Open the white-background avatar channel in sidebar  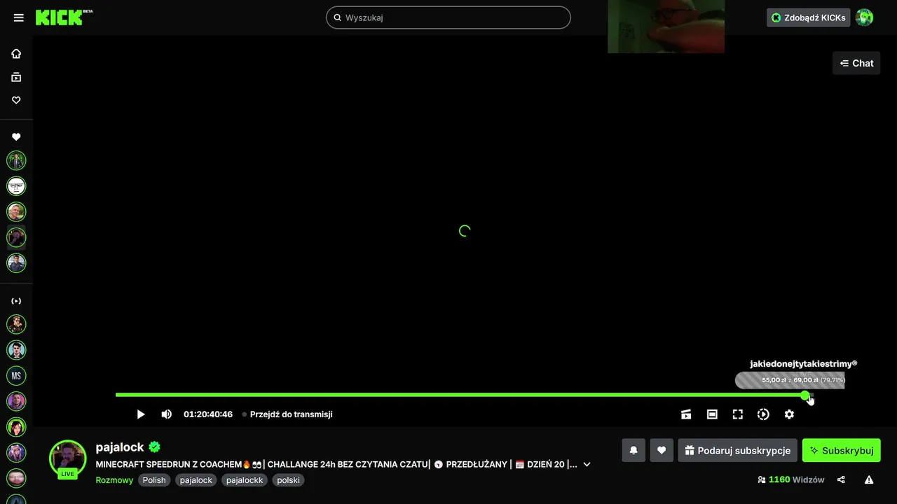[16, 186]
